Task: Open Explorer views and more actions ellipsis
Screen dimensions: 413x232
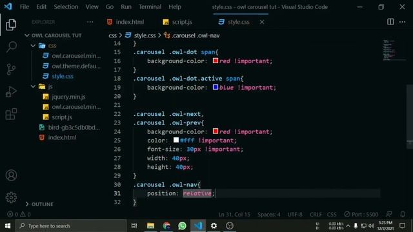Action: click(90, 22)
